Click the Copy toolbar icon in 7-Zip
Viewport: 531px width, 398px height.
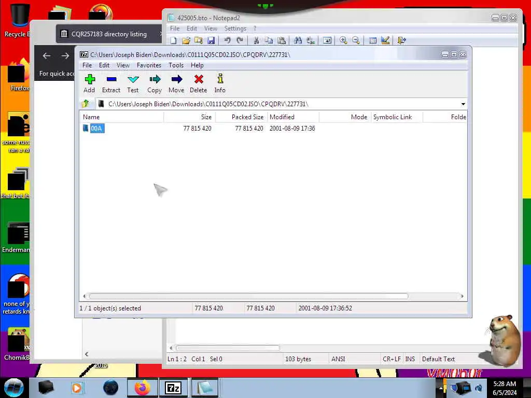click(155, 83)
